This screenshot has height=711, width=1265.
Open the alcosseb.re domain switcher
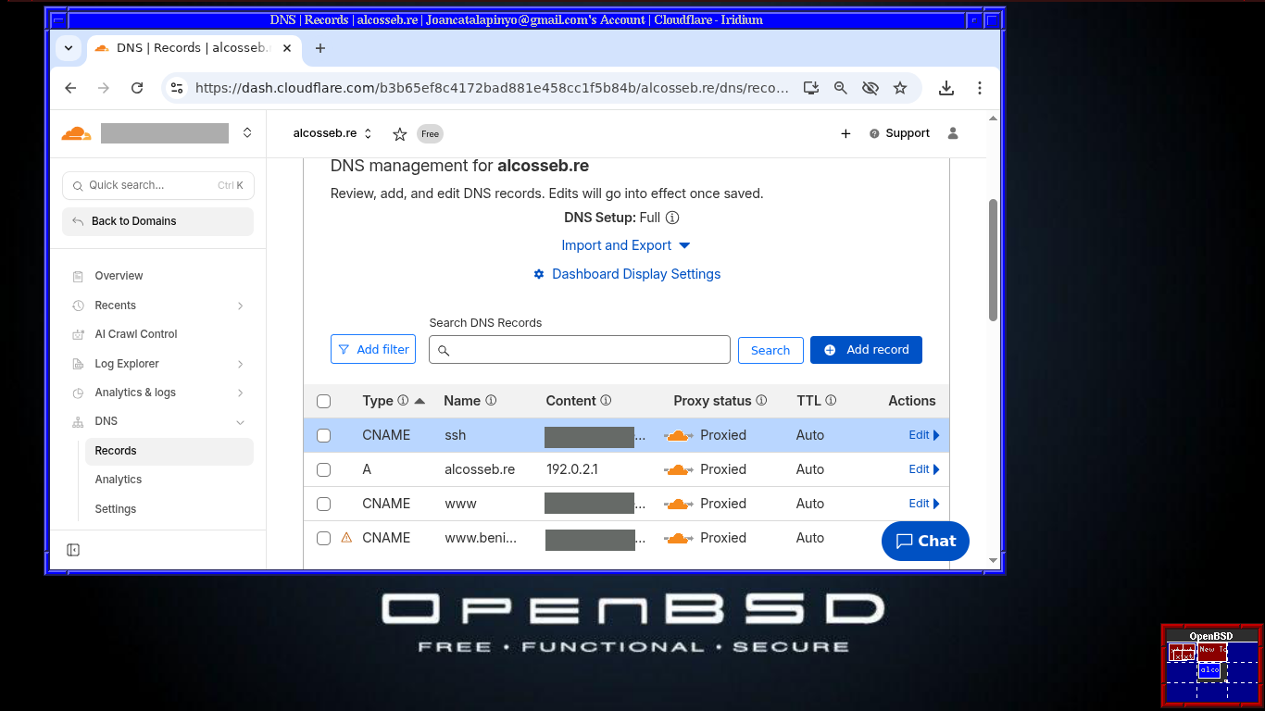point(332,133)
